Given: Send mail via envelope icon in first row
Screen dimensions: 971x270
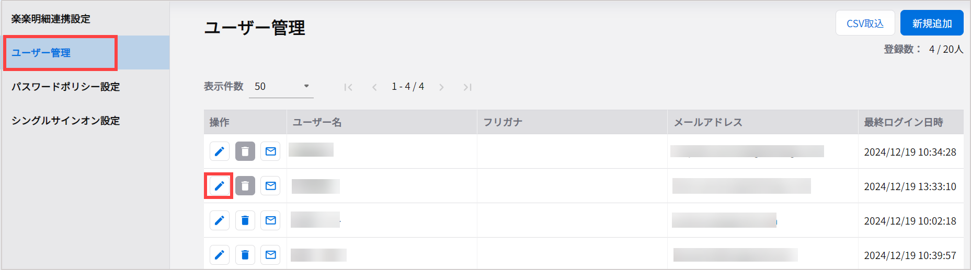Looking at the screenshot, I should tap(270, 151).
